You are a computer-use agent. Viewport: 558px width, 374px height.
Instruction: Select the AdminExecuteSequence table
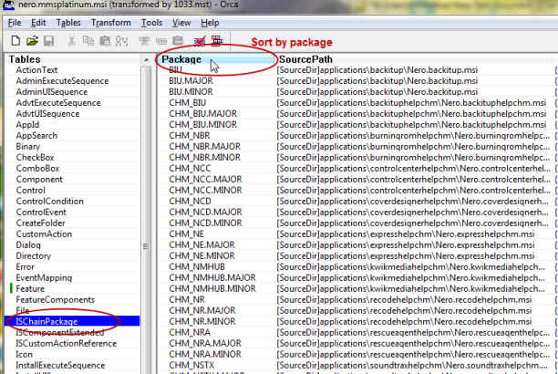(62, 81)
